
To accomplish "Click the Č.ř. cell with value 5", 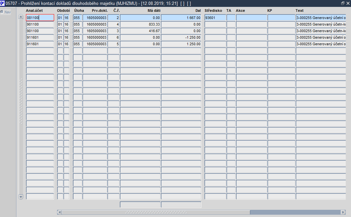I will click(114, 44).
